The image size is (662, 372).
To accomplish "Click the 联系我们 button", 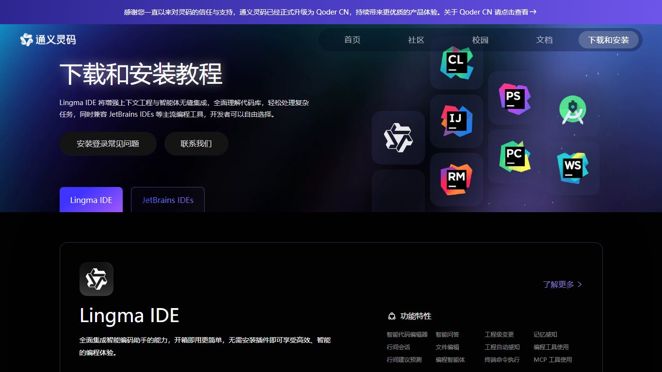I will click(x=196, y=143).
